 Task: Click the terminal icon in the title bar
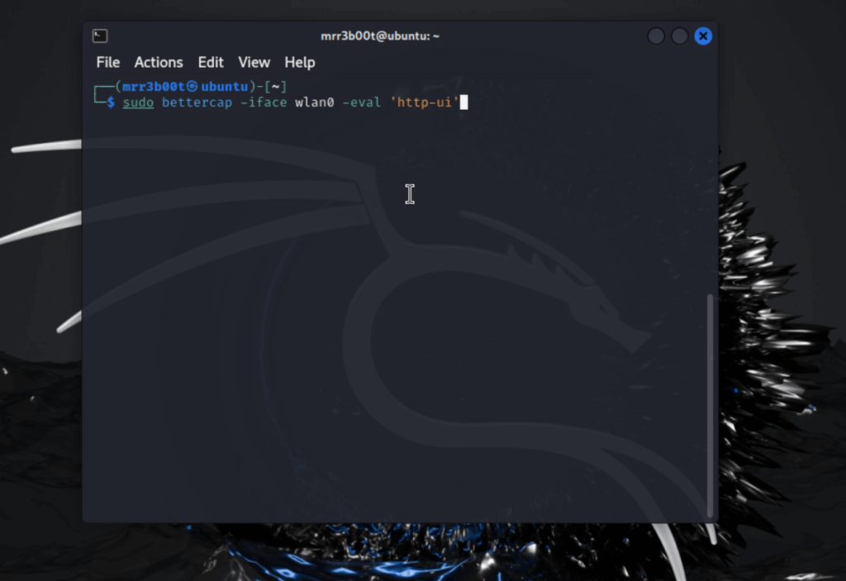100,36
